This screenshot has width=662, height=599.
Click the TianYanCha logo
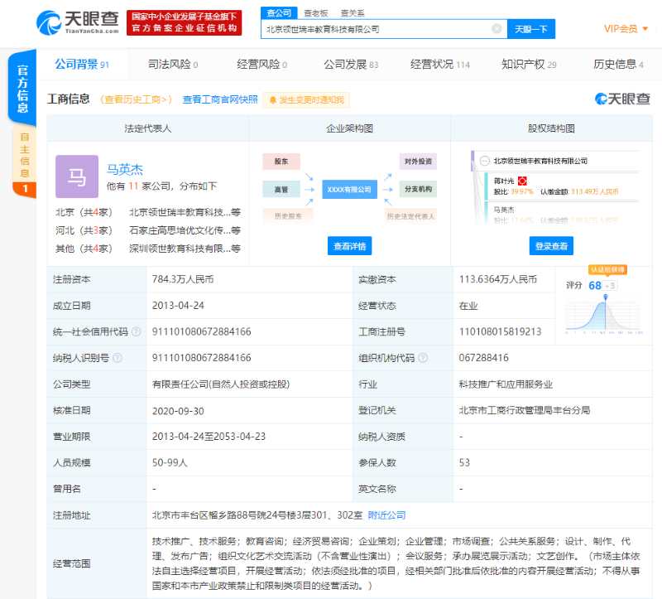click(78, 22)
